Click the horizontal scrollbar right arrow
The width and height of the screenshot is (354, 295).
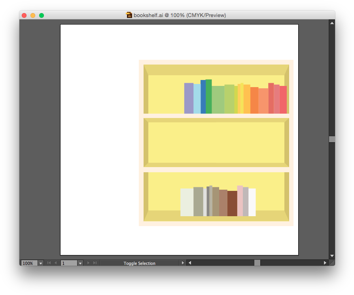click(325, 263)
